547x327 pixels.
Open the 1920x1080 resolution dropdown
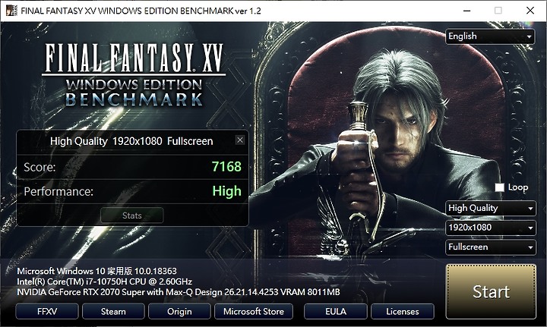pos(491,228)
